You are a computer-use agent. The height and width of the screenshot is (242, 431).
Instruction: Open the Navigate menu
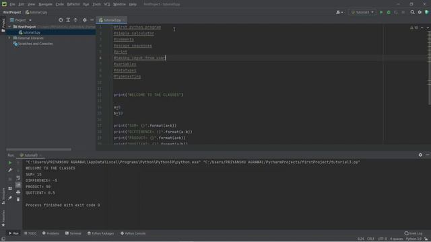coord(45,5)
